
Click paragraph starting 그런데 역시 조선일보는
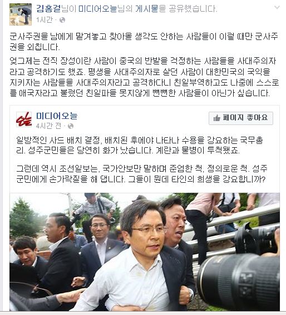pos(142,173)
